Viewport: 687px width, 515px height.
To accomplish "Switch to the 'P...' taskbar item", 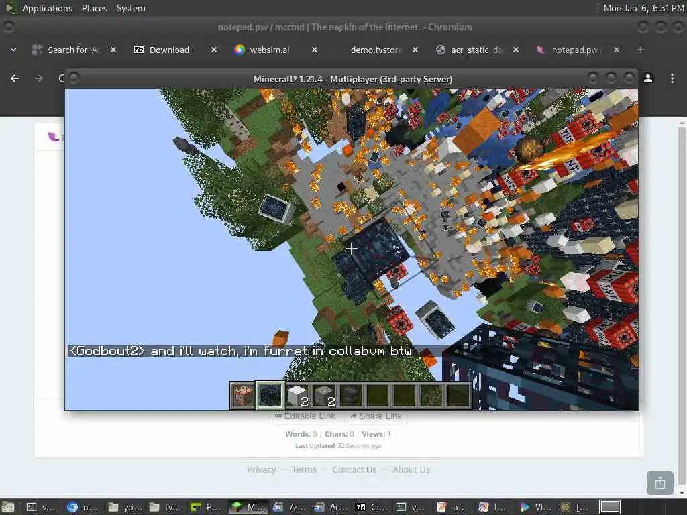I will click(206, 507).
